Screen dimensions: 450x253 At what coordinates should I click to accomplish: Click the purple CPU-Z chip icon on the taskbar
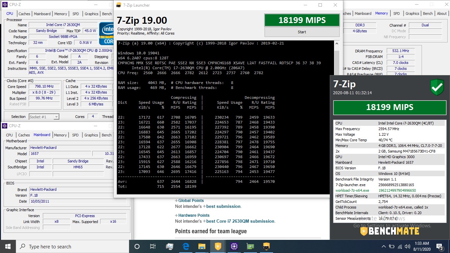[x=234, y=246]
